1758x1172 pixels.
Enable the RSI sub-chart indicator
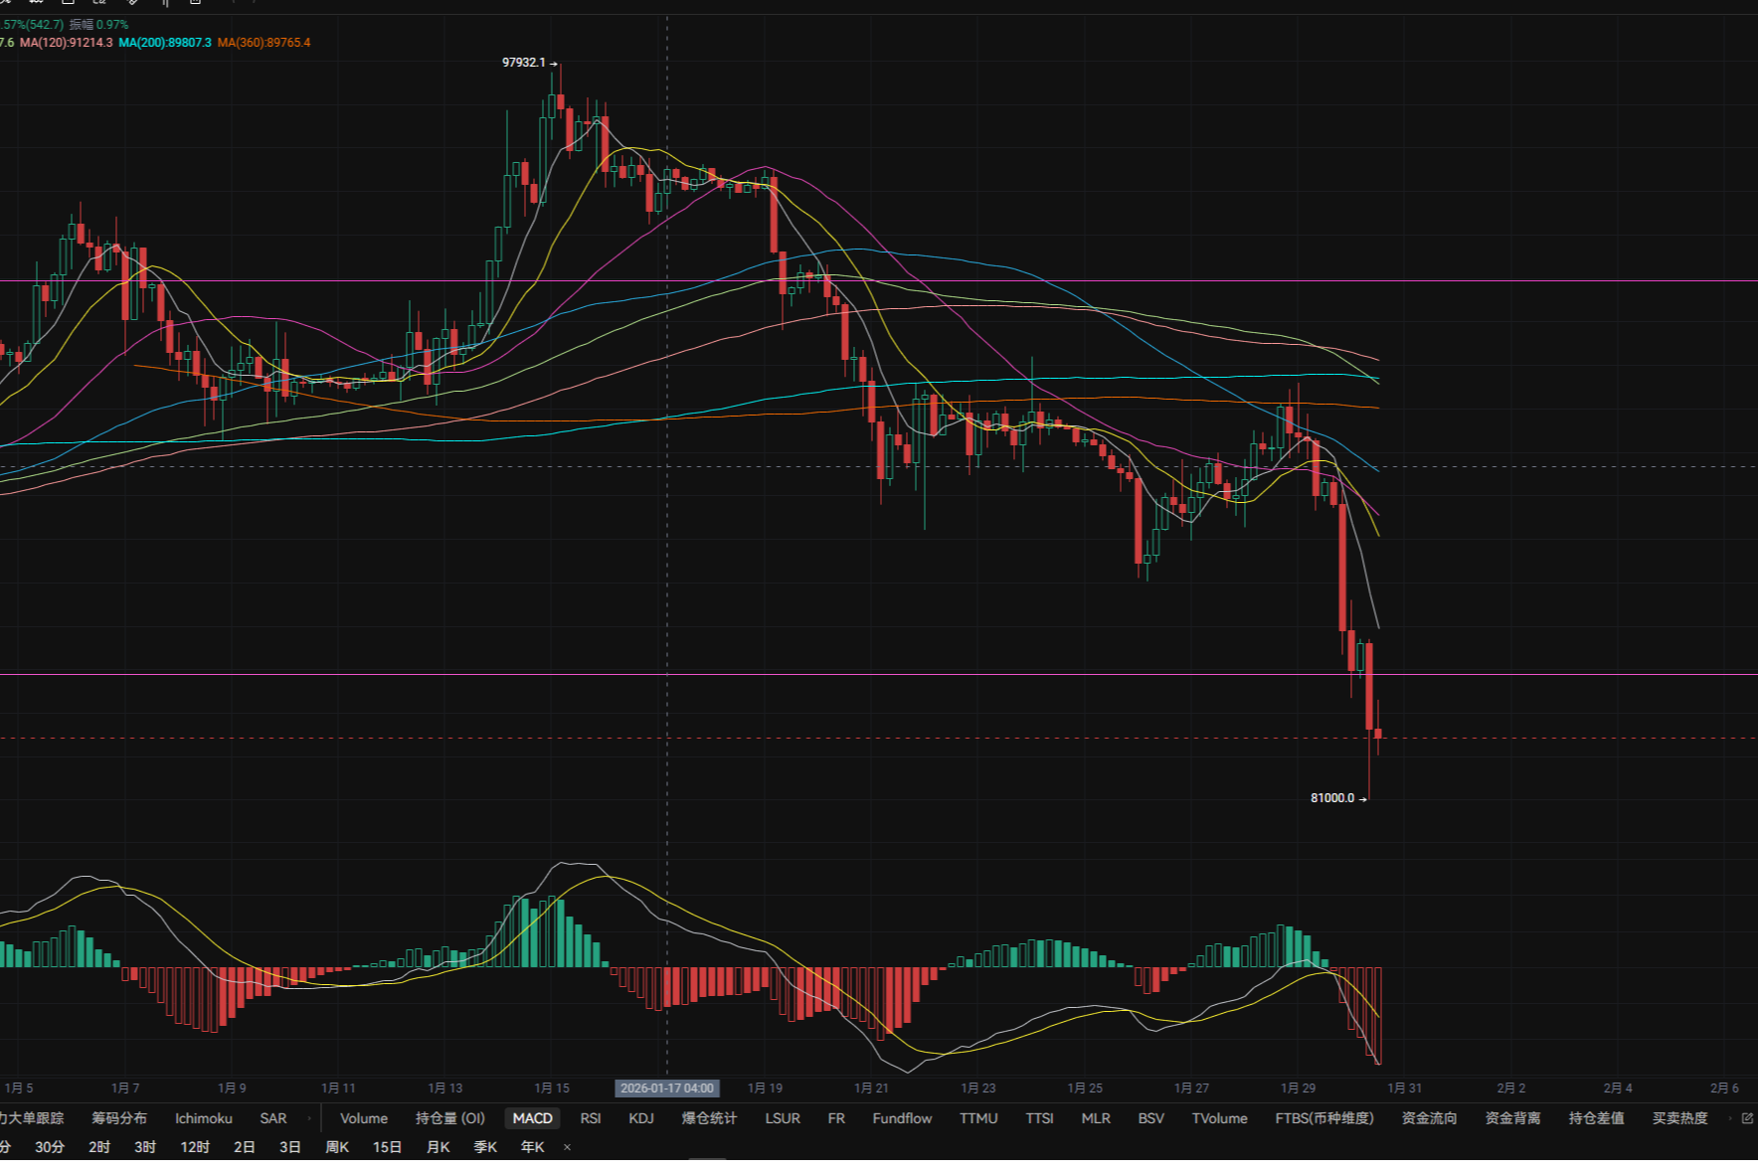[590, 1118]
